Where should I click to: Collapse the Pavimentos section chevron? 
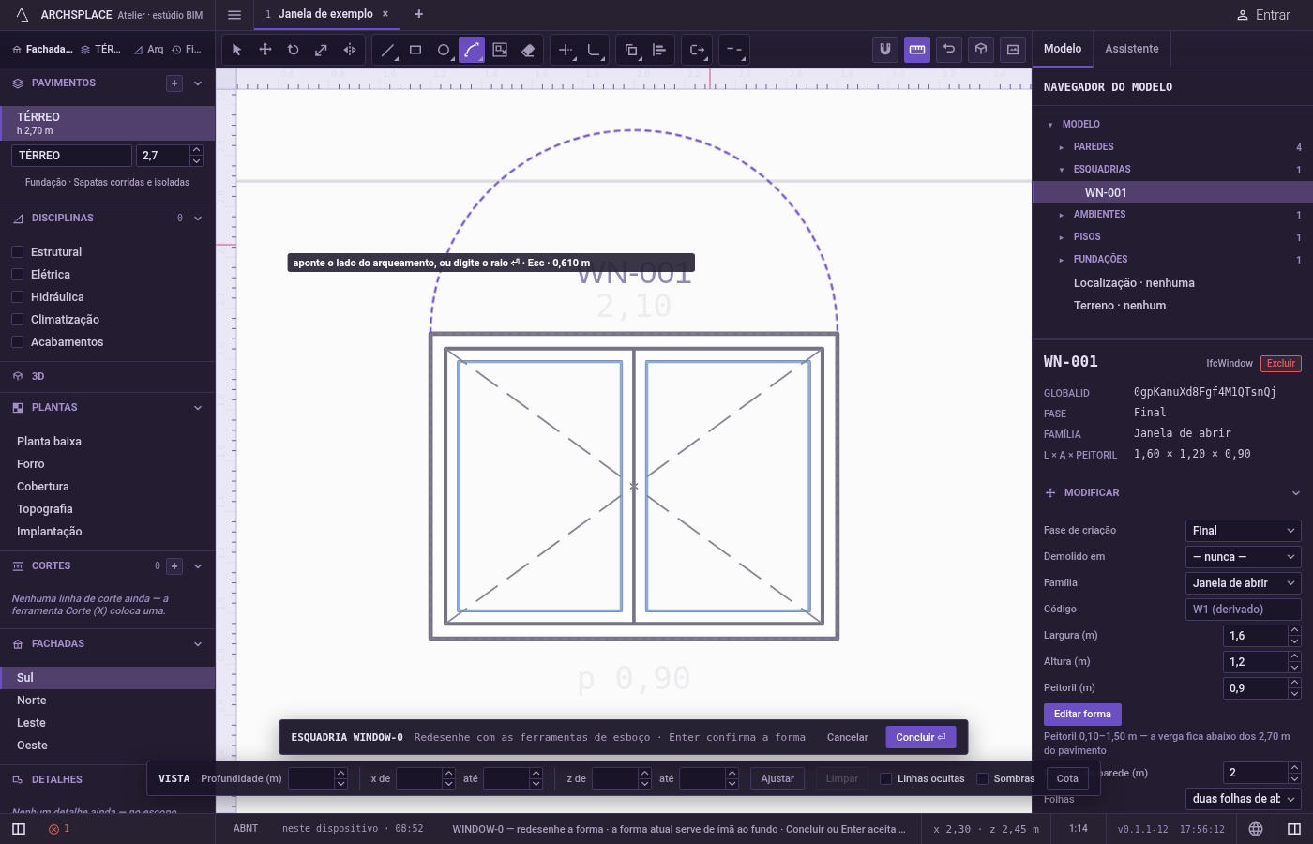tap(198, 83)
